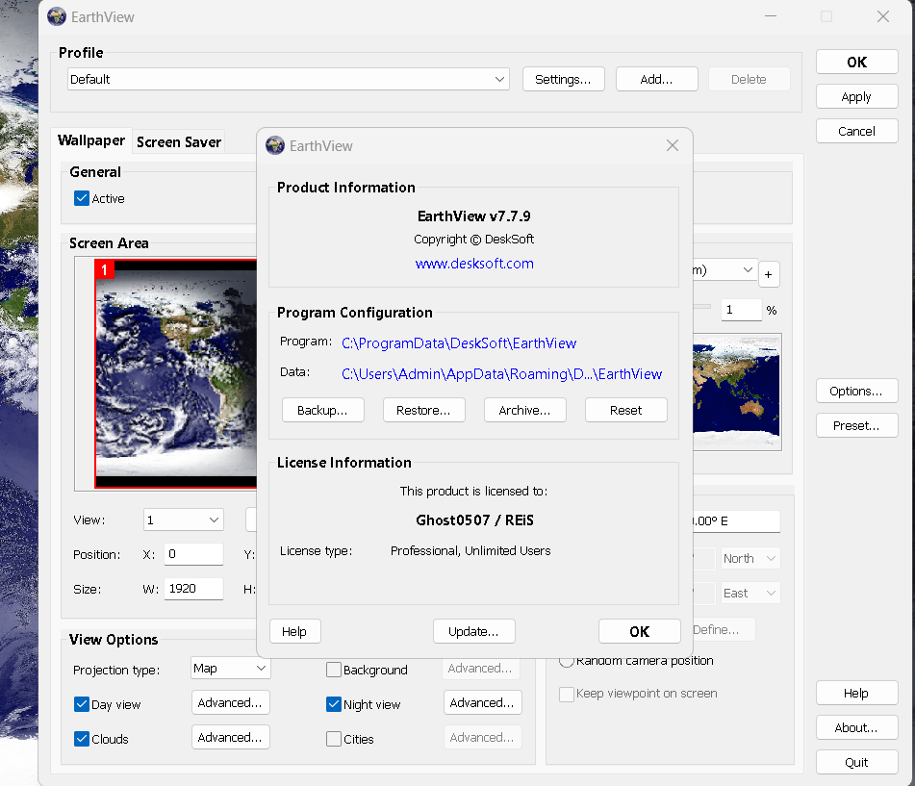Click the screen area Earth preview thumbnail
The image size is (915, 786).
point(176,373)
